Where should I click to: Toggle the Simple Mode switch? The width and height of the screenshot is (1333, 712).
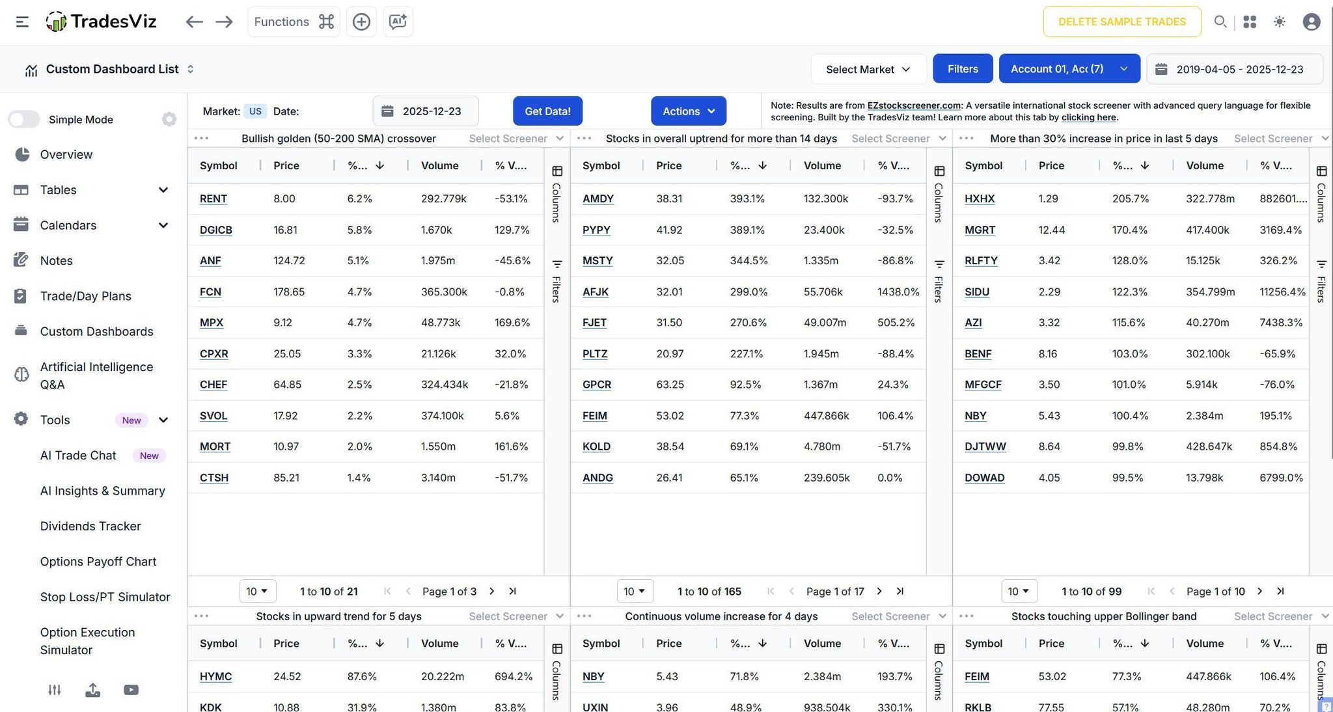pos(24,119)
